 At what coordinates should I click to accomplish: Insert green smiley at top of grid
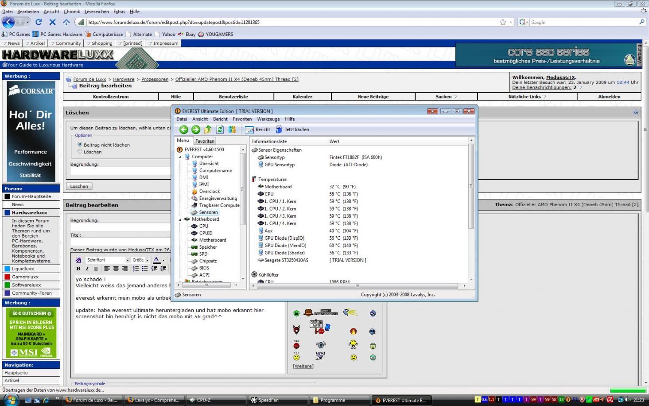point(296,313)
